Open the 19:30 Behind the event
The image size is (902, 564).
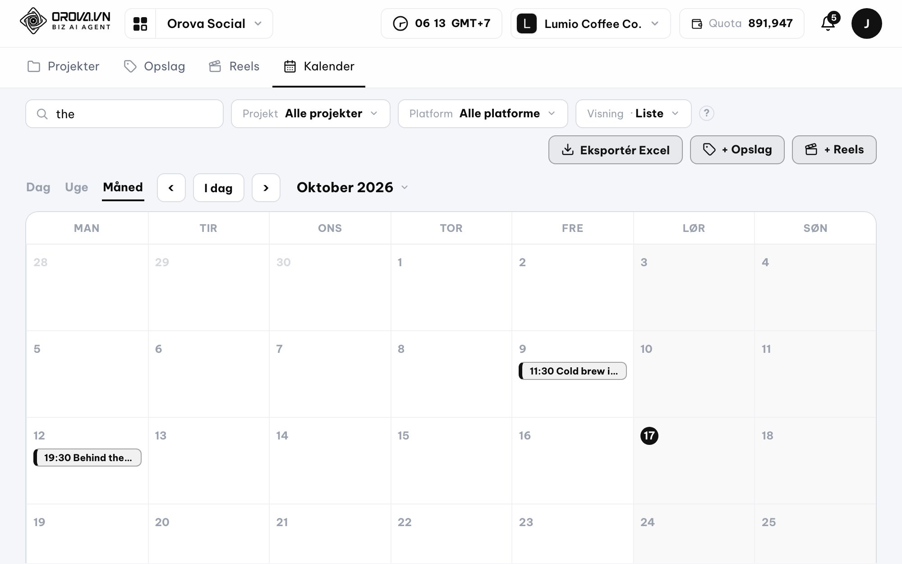(87, 458)
